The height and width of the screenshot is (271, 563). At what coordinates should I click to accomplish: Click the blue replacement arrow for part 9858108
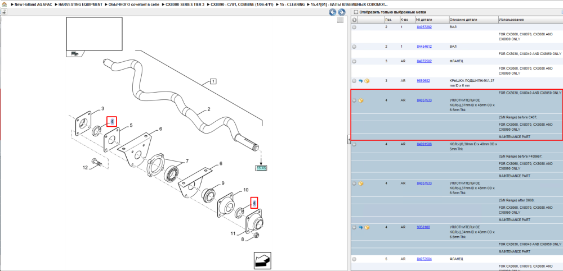pos(360,227)
